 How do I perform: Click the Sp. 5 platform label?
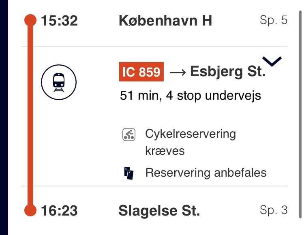274,20
